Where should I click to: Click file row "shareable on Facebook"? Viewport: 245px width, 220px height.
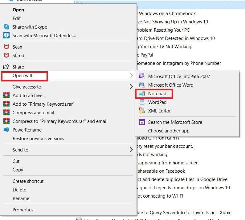point(161,171)
